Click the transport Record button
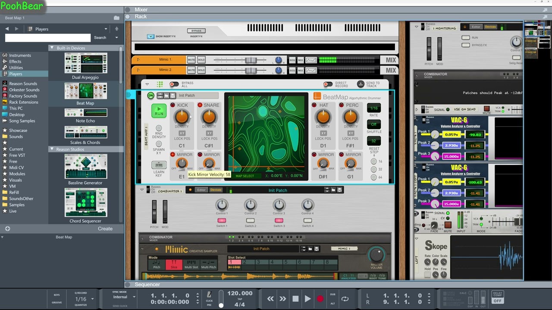Screen dimensions: 552x310 click(x=320, y=299)
